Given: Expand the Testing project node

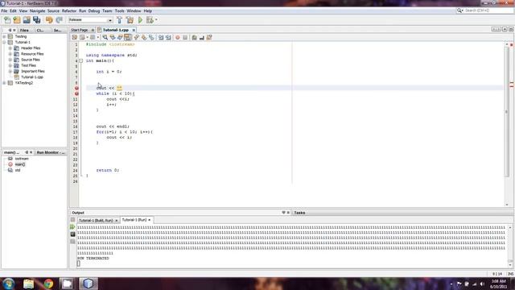Looking at the screenshot, I should [x=4, y=36].
